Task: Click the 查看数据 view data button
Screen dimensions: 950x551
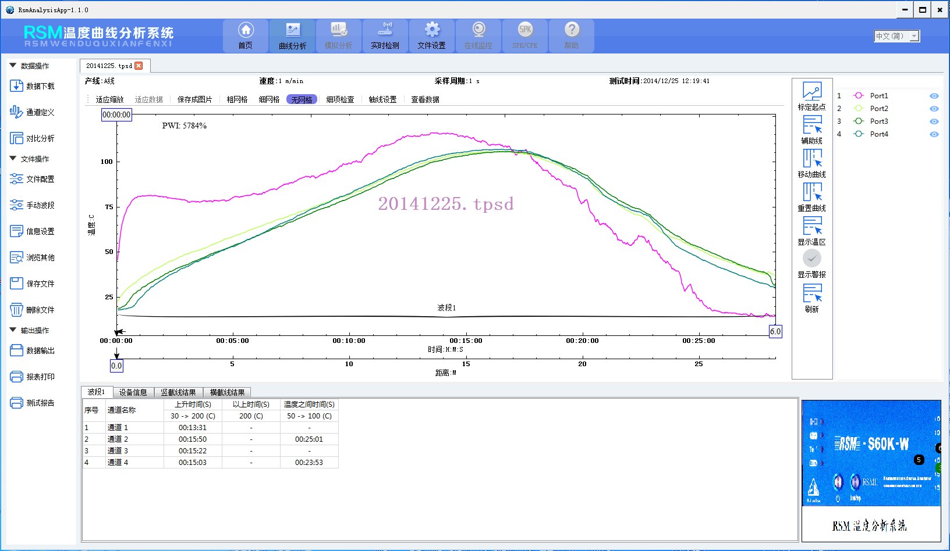Action: [425, 99]
